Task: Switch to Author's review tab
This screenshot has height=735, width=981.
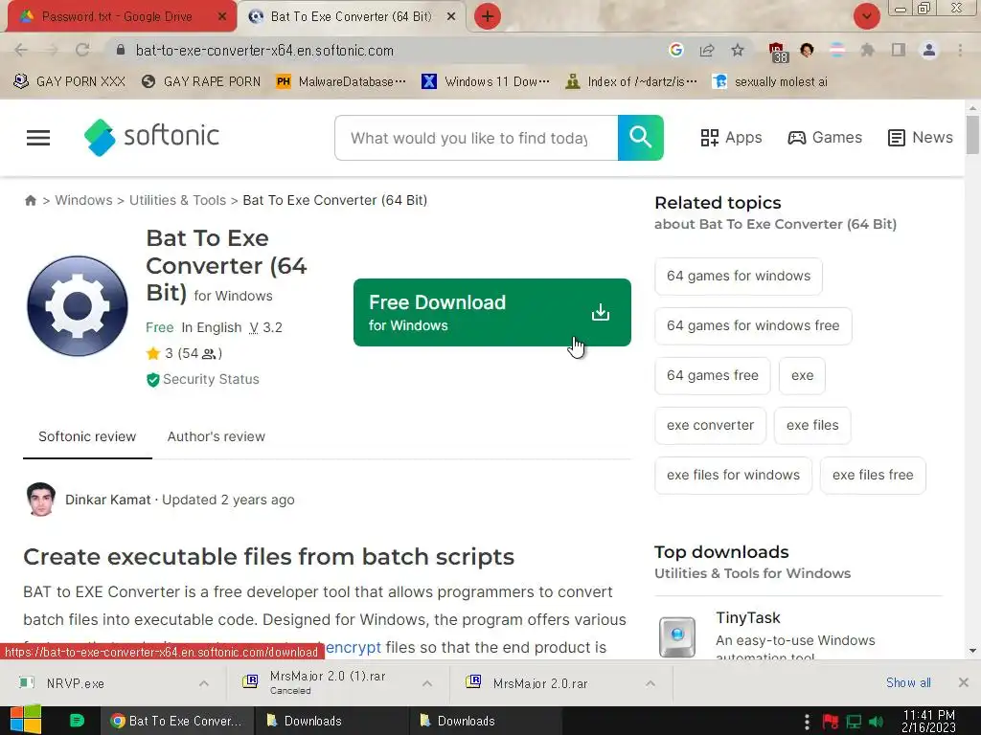Action: click(216, 436)
